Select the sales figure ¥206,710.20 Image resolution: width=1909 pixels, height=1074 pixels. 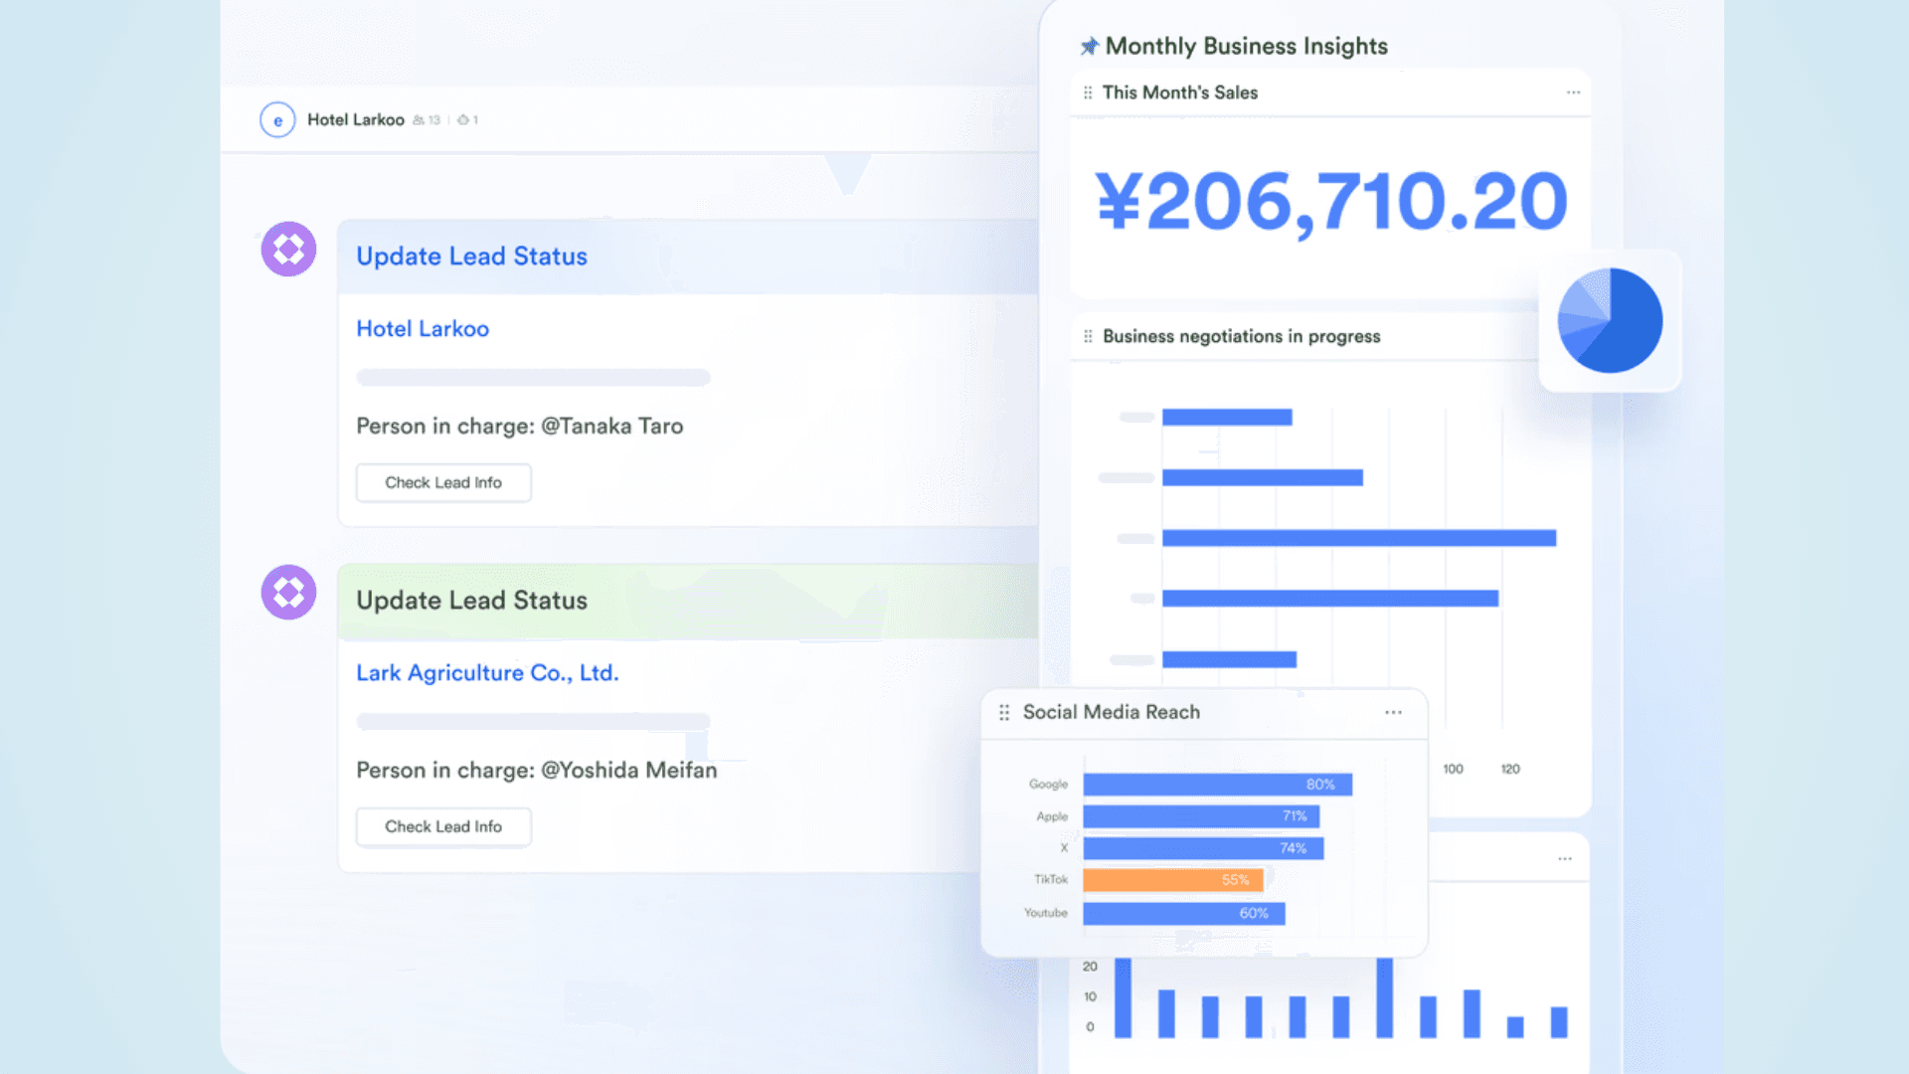[x=1329, y=201]
